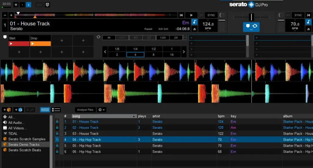Click the cue point tab icon
313x168 pixels.
[5, 37]
